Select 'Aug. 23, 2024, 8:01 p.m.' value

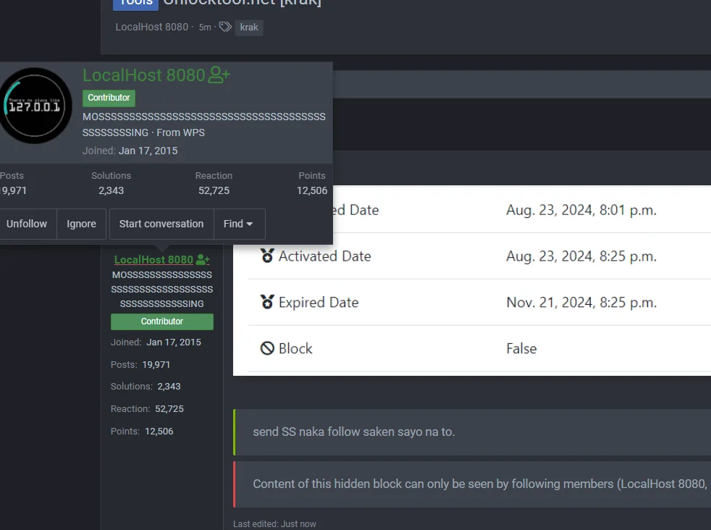[581, 210]
